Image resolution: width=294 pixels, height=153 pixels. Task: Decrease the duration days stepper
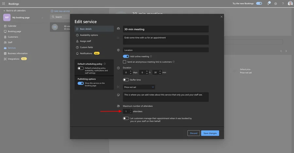pyautogui.click(x=131, y=73)
